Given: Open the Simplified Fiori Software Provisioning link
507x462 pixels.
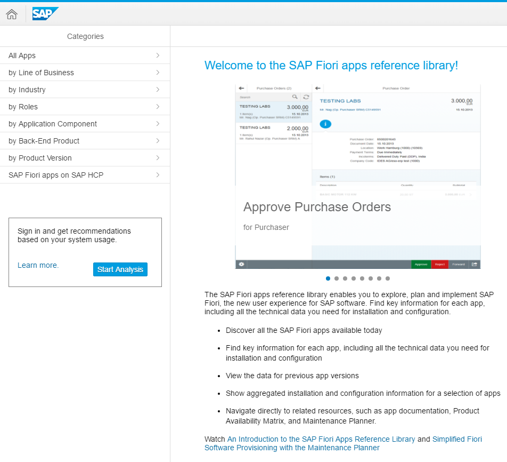Looking at the screenshot, I should (x=343, y=443).
